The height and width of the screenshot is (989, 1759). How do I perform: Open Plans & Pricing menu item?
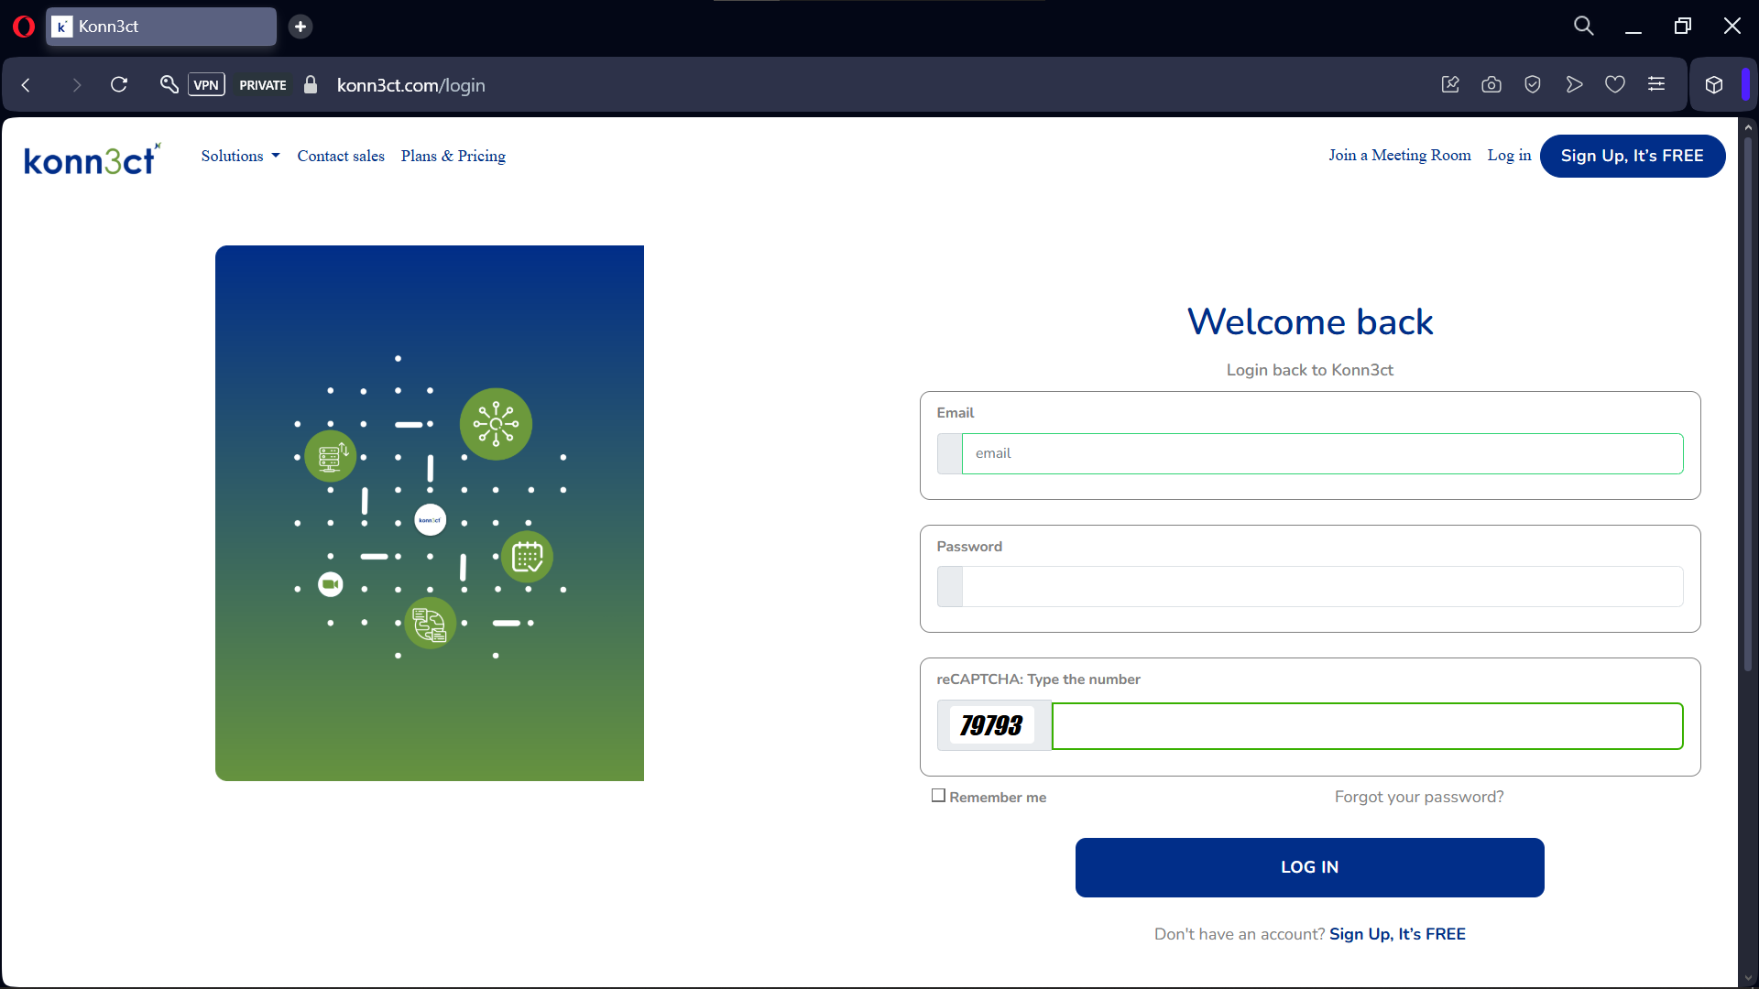(x=453, y=156)
